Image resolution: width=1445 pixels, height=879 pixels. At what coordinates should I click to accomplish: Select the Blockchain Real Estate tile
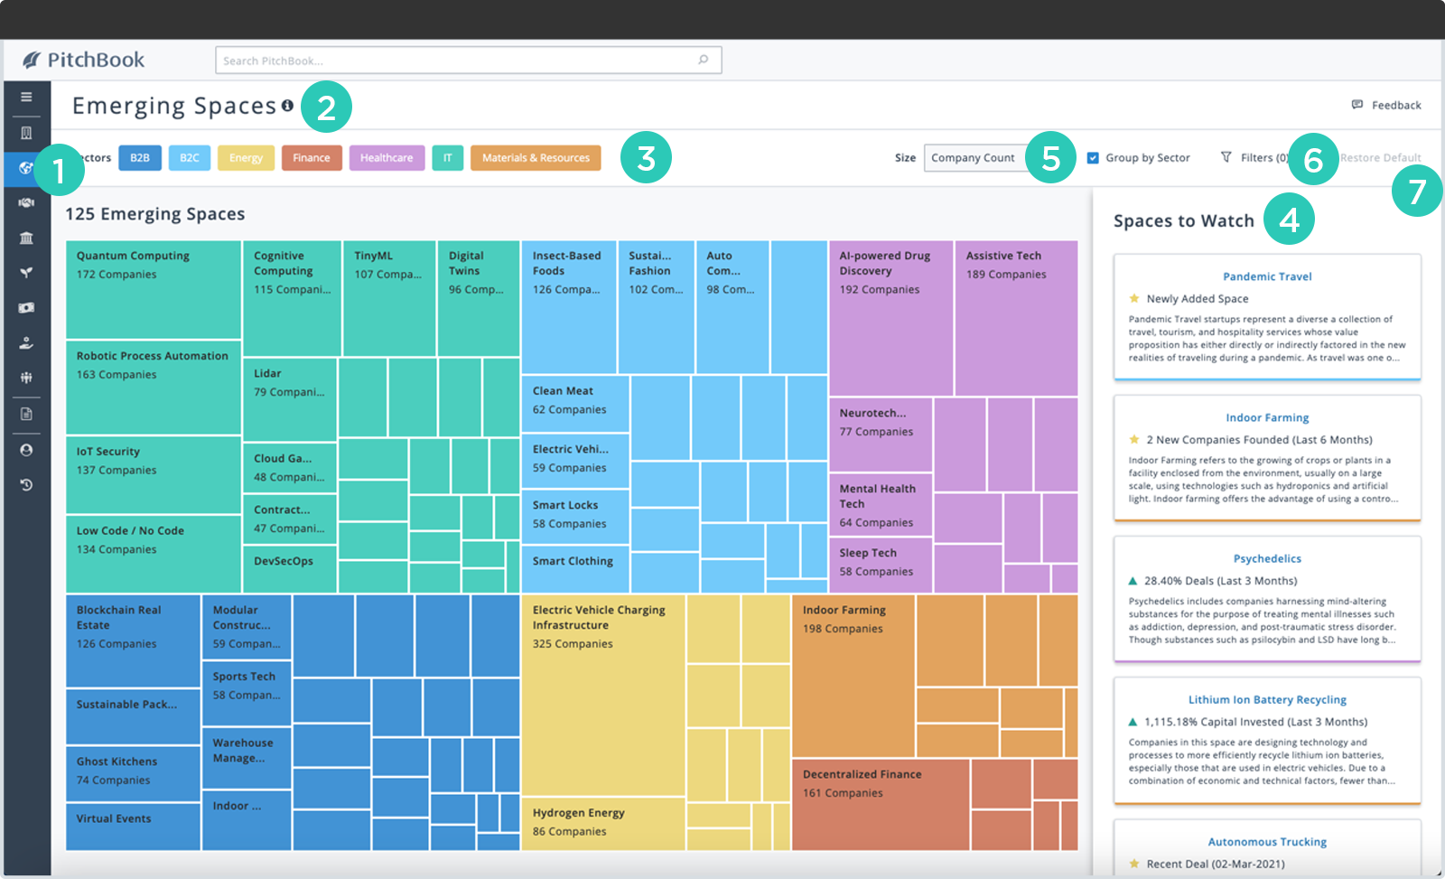[133, 641]
